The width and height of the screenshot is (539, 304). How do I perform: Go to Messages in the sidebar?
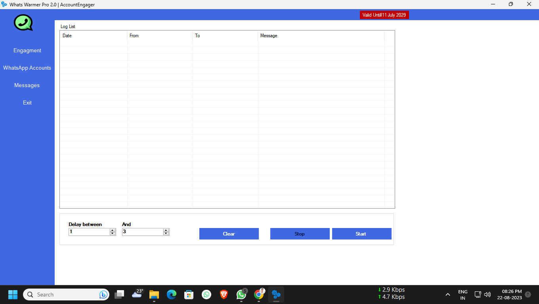tap(27, 85)
